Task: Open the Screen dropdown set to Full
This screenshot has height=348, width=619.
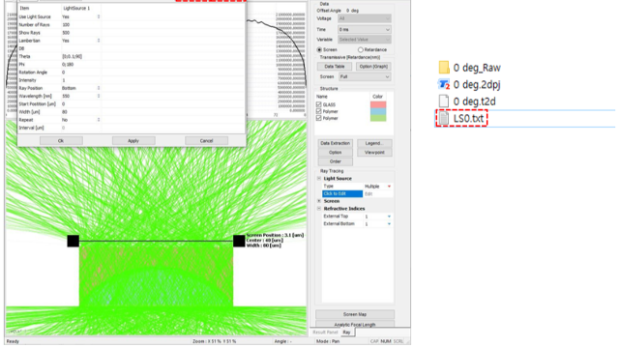Action: click(364, 76)
